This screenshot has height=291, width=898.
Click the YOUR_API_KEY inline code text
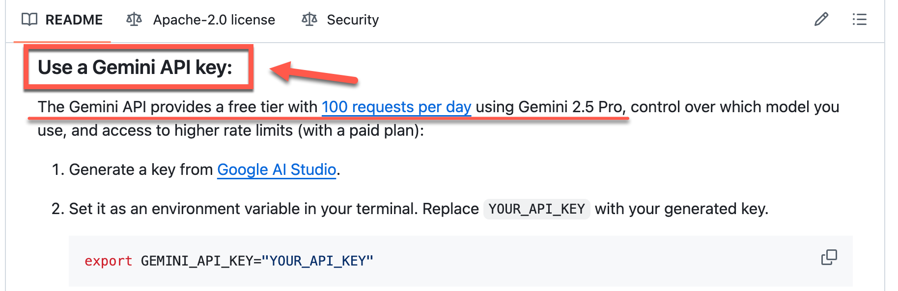pyautogui.click(x=537, y=209)
